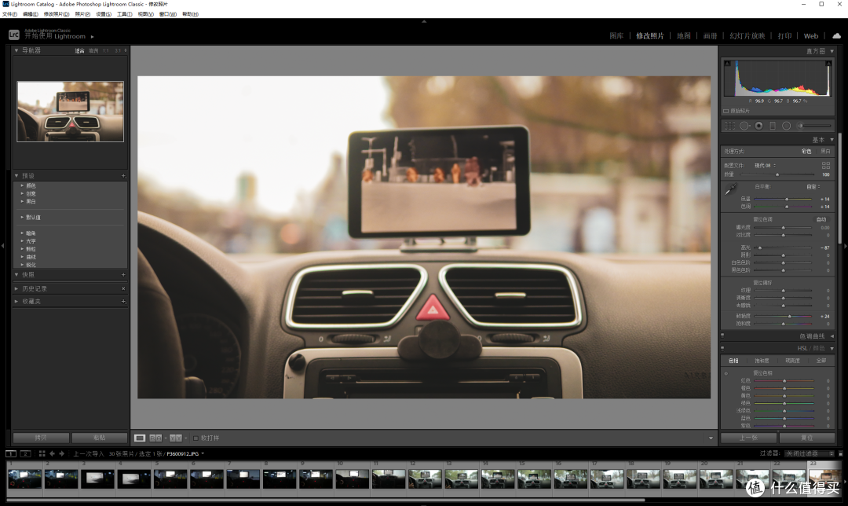848x506 pixels.
Task: Click the Lrc application logo
Action: (14, 35)
